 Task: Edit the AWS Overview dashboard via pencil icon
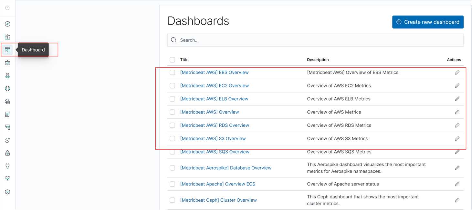457,112
